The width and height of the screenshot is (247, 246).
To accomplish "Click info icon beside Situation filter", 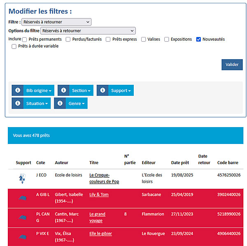I will point(18,103).
